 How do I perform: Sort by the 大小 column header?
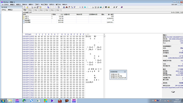60,14
